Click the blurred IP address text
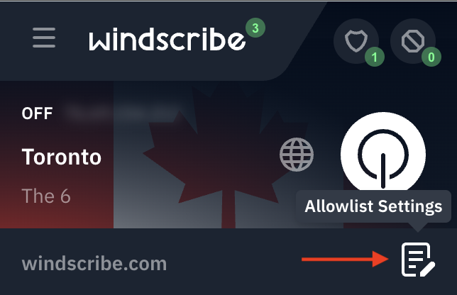 [x=122, y=112]
